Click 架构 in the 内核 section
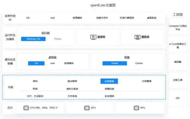 (35, 81)
